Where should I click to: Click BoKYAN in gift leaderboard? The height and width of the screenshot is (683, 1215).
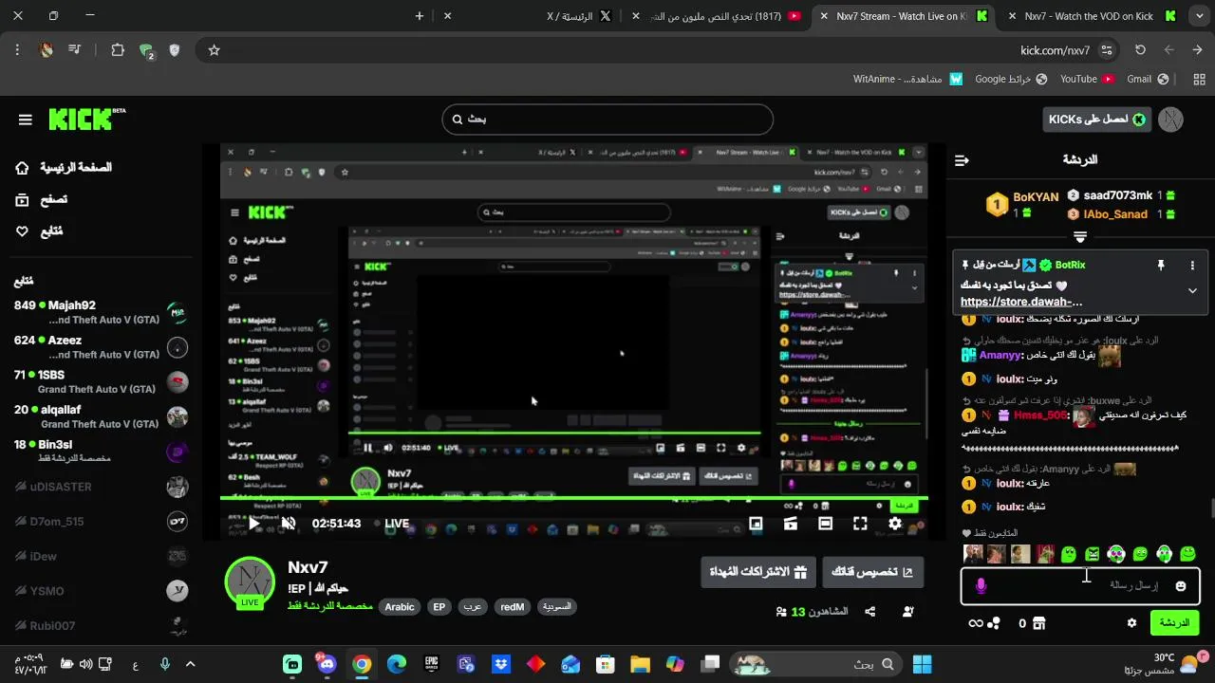pyautogui.click(x=1036, y=197)
